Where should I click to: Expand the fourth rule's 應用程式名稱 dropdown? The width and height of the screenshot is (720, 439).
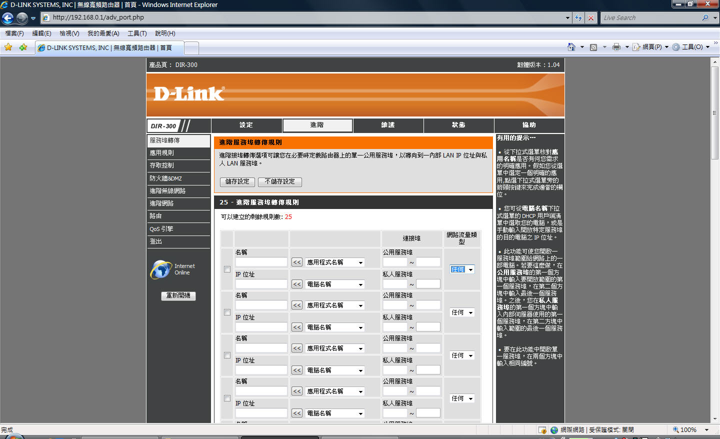(335, 391)
